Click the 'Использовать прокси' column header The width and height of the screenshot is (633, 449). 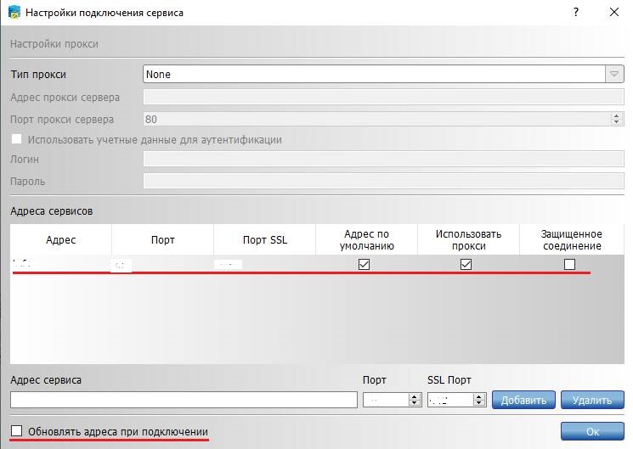tap(468, 240)
